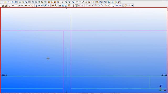The image size is (168, 94).
Task: Select the blue curved beam tool
Action: (x=45, y=5)
